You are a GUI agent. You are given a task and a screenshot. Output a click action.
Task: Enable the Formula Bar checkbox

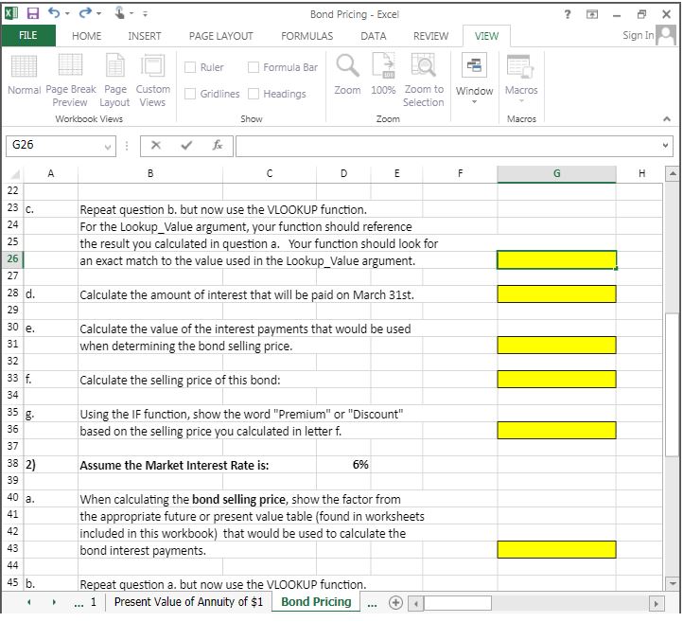pyautogui.click(x=254, y=67)
